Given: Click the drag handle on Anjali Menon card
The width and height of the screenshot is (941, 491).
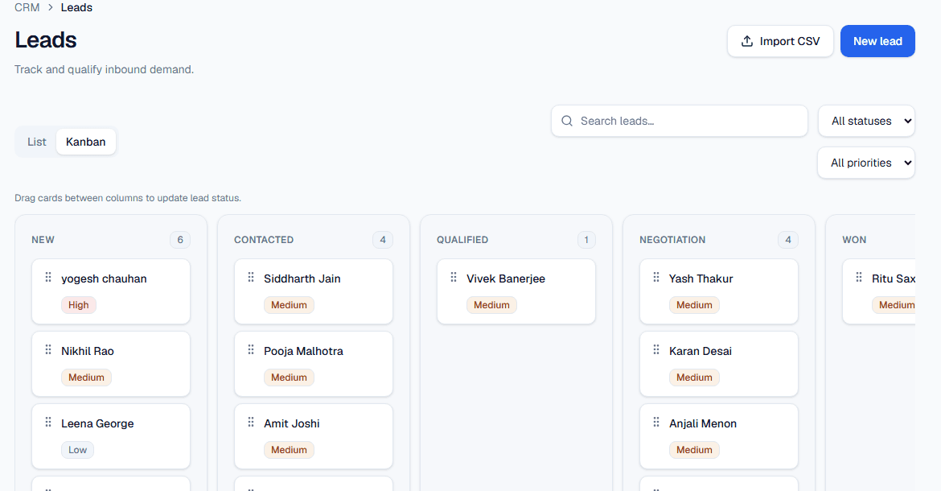Looking at the screenshot, I should point(656,423).
